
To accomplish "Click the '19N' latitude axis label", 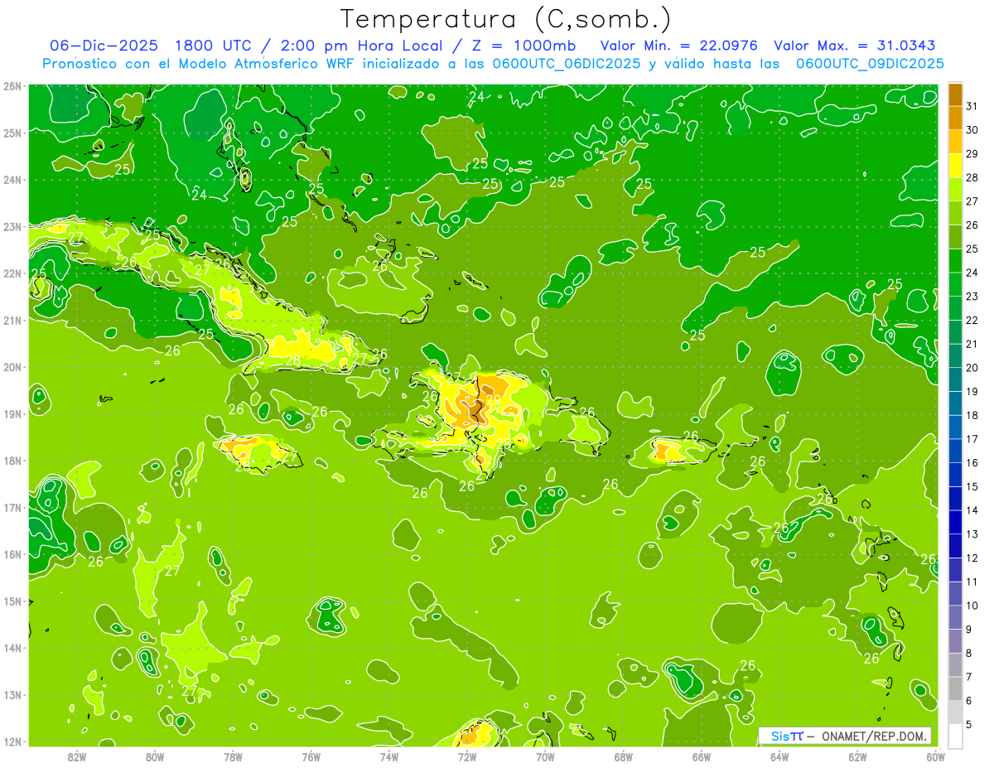I will pyautogui.click(x=12, y=413).
